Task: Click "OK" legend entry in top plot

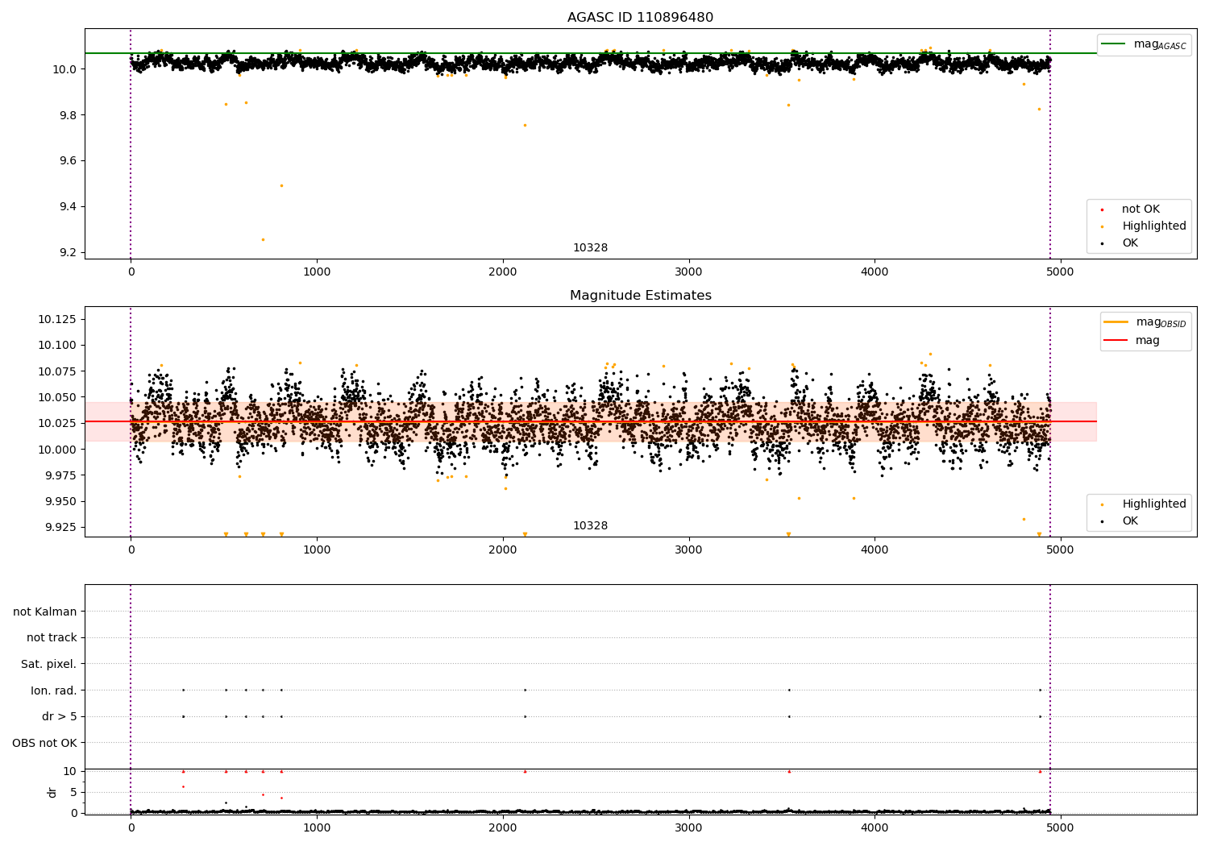Action: [x=1130, y=243]
